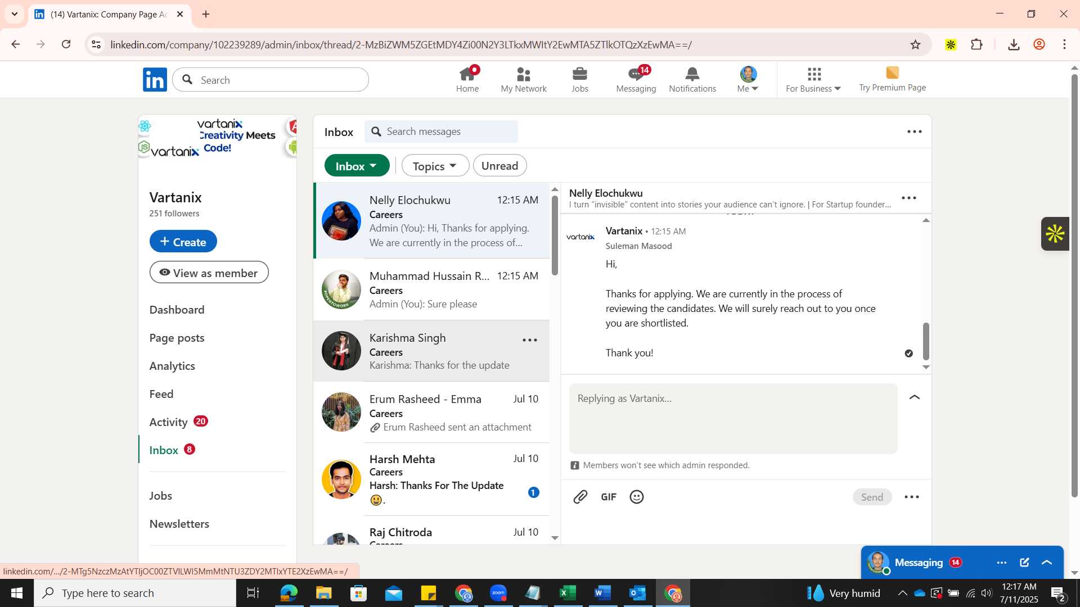Open Outlook from taskbar
Screen dimensions: 1080x607
click(637, 593)
